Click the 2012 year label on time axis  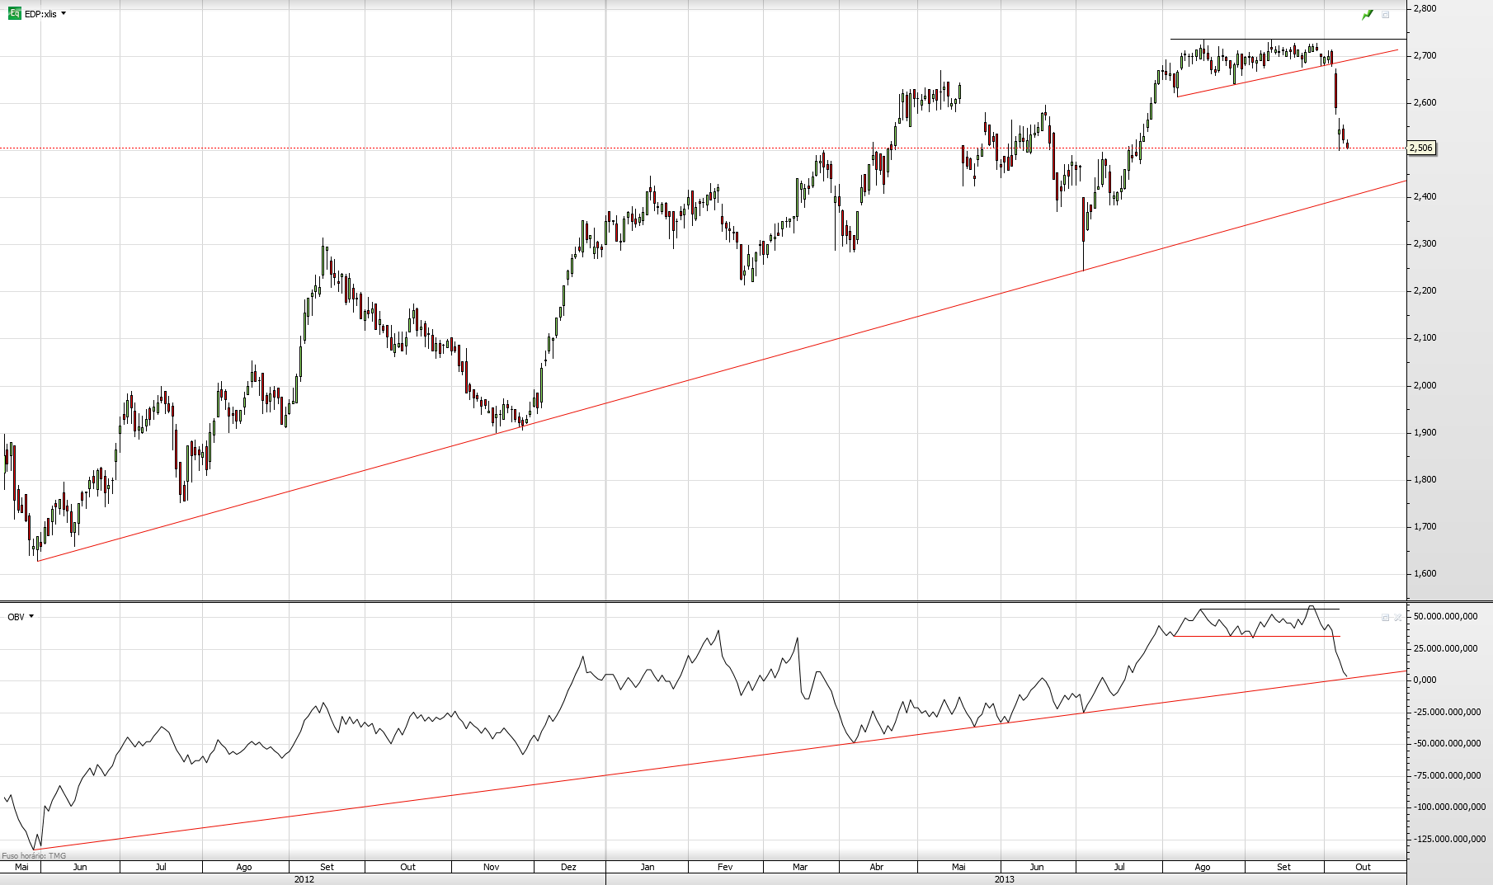(304, 879)
